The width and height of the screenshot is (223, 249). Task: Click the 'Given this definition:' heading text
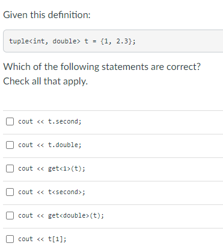click(x=47, y=15)
